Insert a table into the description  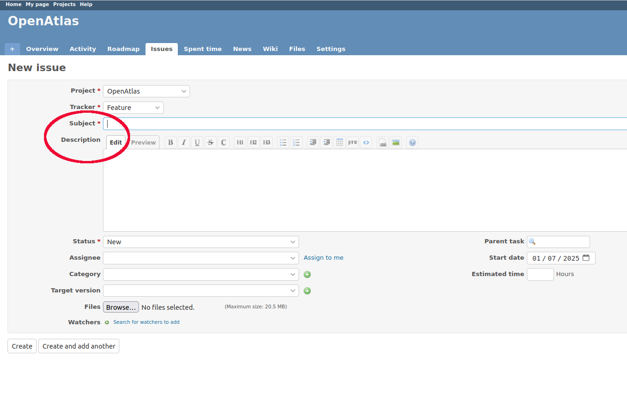tap(339, 142)
